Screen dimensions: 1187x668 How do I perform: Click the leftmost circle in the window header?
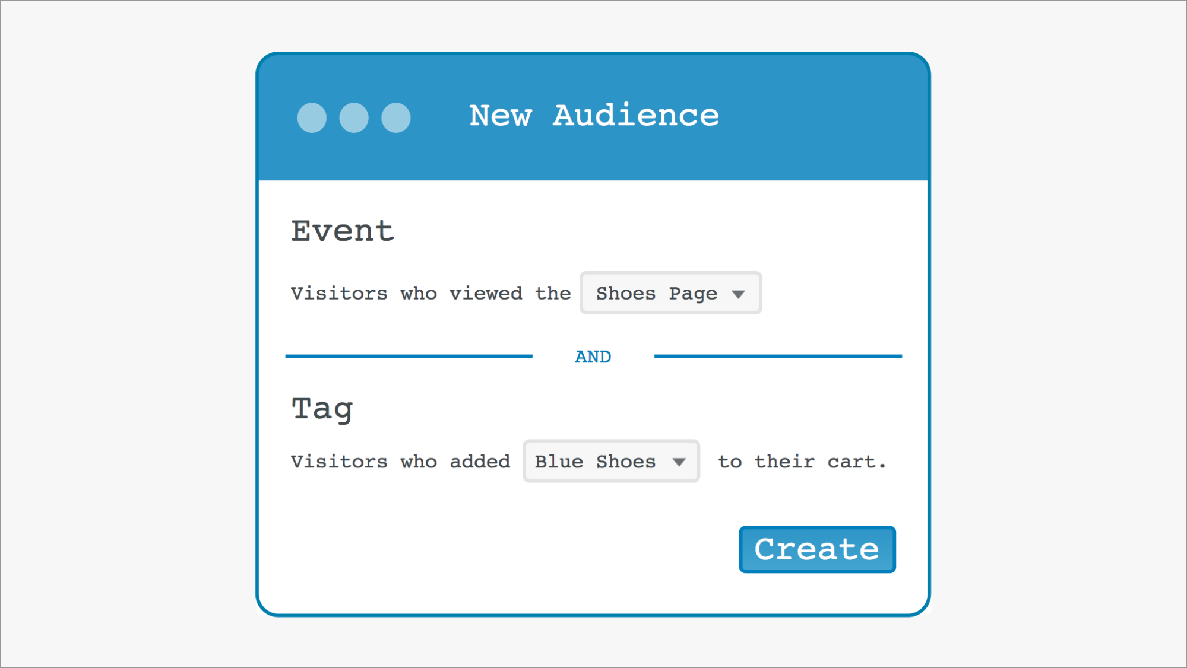[x=312, y=117]
